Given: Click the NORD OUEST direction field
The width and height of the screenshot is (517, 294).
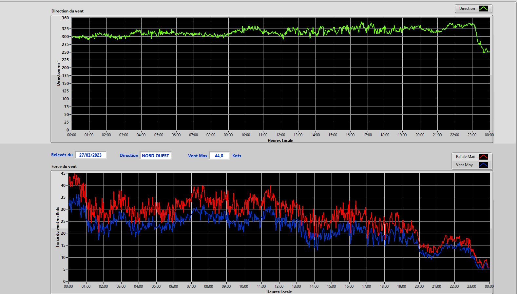Looking at the screenshot, I should [155, 156].
